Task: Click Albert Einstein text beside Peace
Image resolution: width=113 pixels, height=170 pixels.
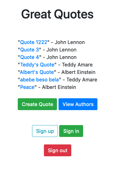Action: (59, 87)
